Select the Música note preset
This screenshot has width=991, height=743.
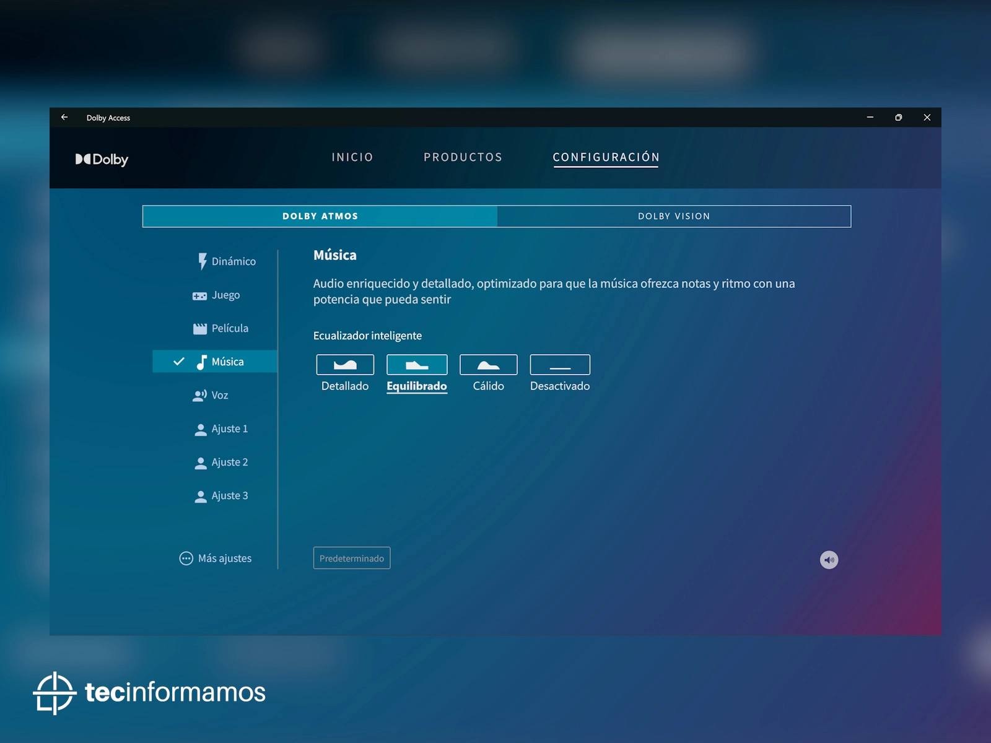click(215, 362)
